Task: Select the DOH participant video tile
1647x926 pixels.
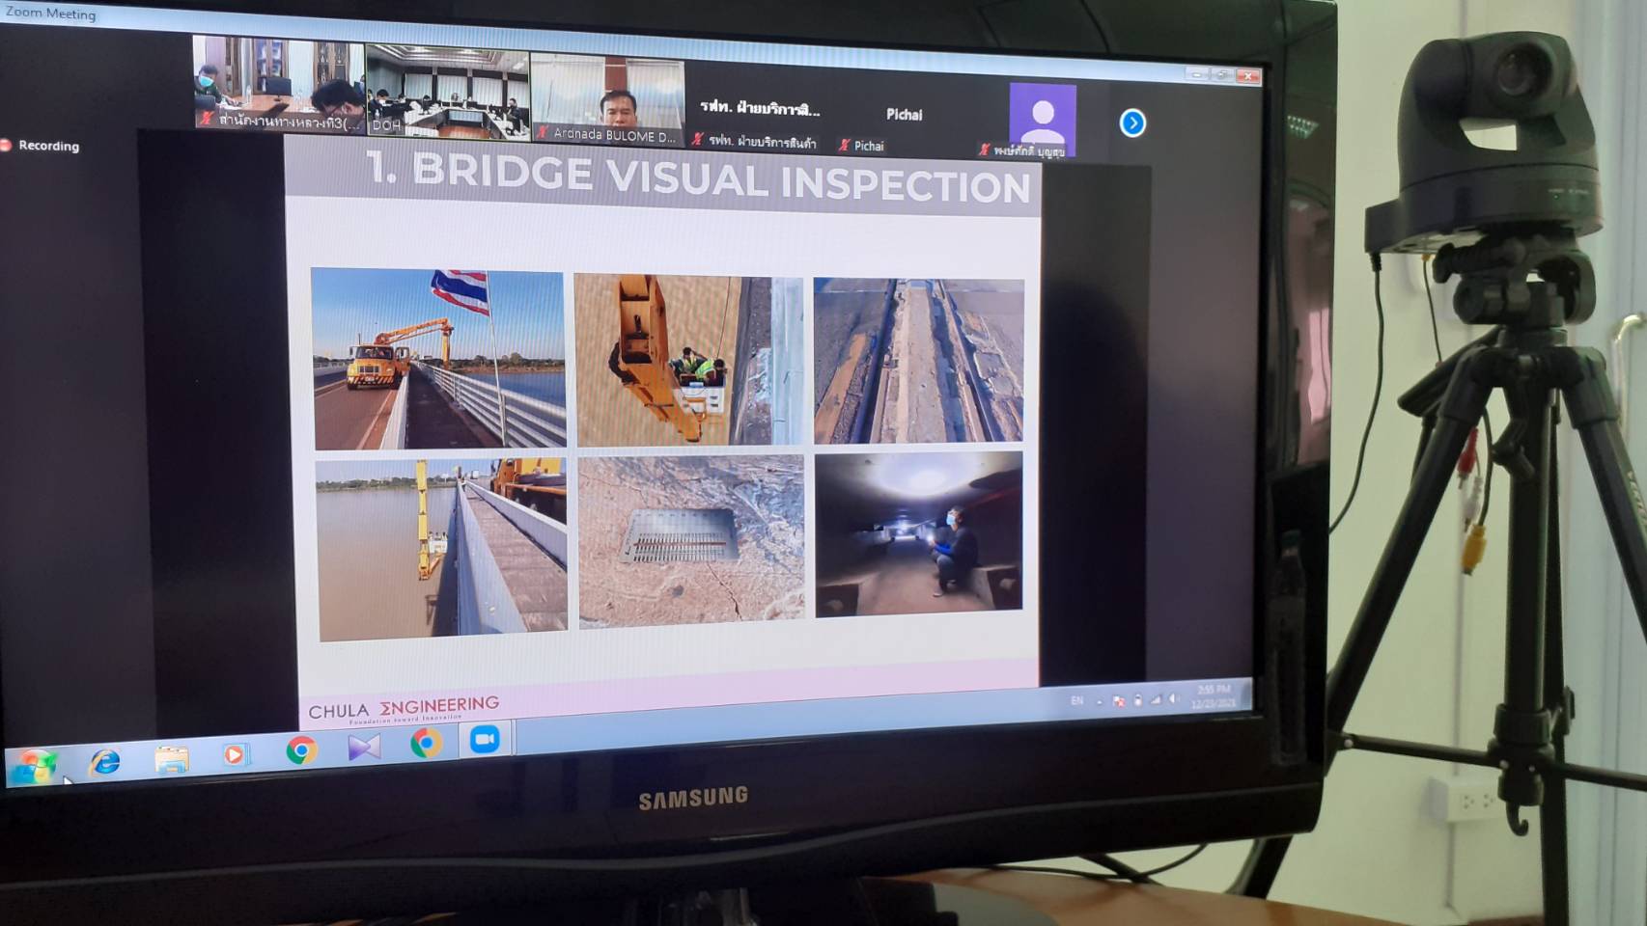Action: coord(447,92)
